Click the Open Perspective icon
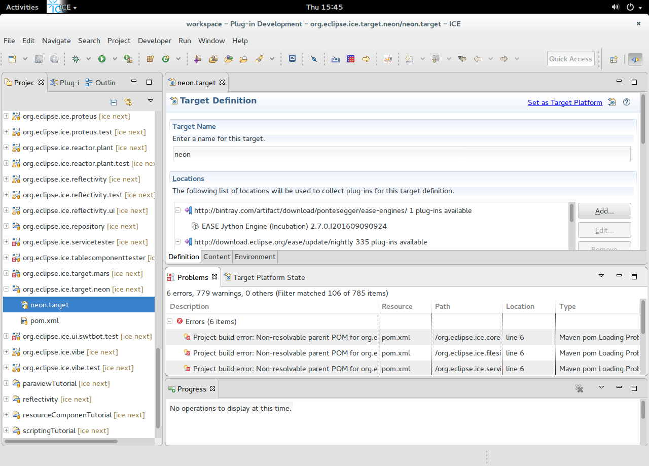Viewport: 649px width, 466px height. [x=614, y=59]
